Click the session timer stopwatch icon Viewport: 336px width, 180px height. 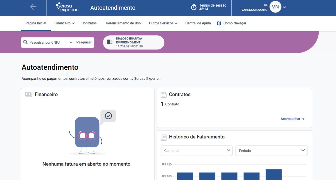pos(194,7)
